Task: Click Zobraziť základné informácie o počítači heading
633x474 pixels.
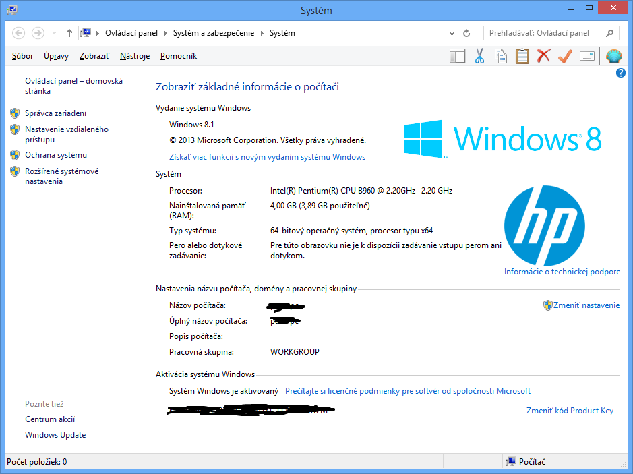Action: (247, 87)
